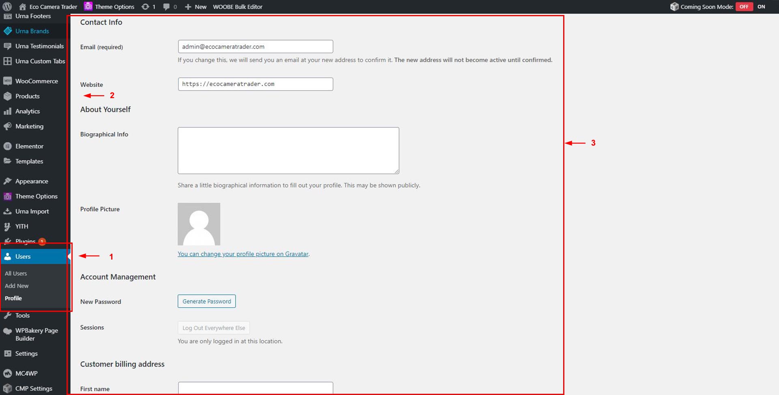The width and height of the screenshot is (779, 395).
Task: Open the updates icon in admin bar
Action: 145,7
